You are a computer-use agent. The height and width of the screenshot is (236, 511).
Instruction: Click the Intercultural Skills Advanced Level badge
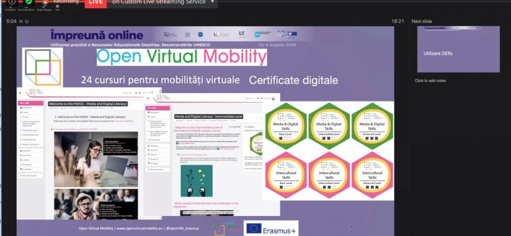[x=372, y=175]
